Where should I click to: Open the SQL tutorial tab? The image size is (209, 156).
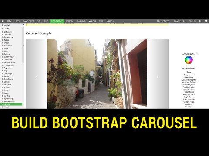click(39, 21)
